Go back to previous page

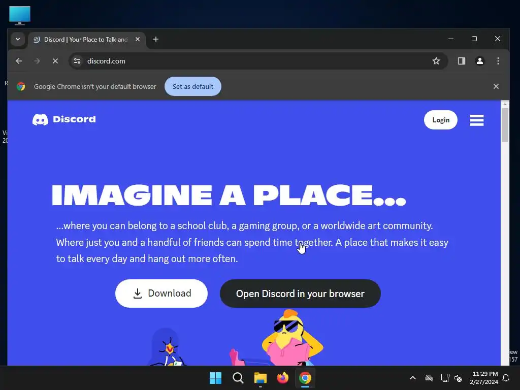(19, 61)
